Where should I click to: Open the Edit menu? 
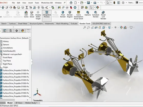pos(18,3)
